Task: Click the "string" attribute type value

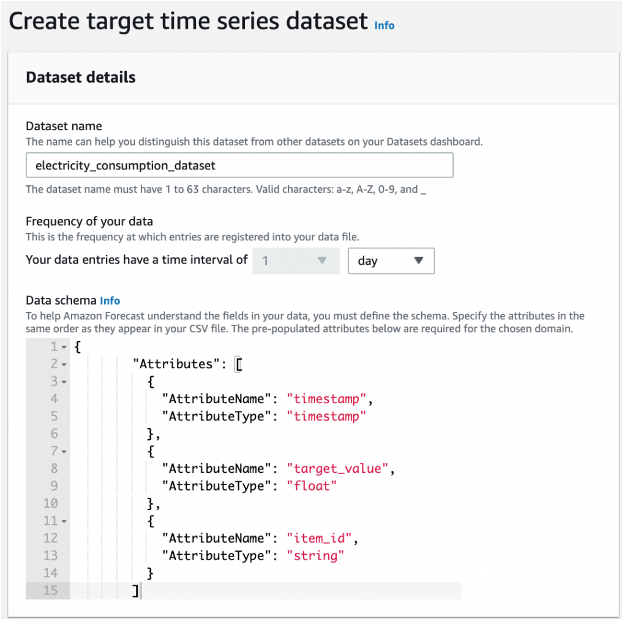Action: (x=316, y=556)
